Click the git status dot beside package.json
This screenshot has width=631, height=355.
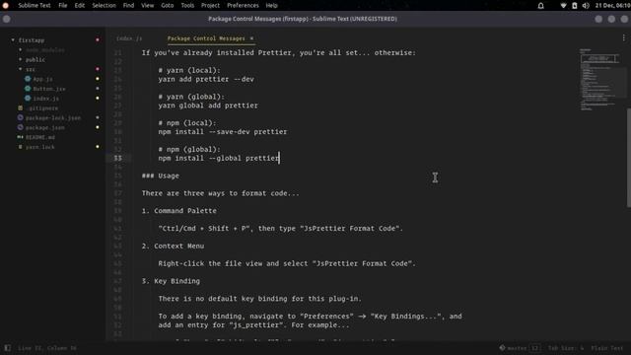pos(98,127)
